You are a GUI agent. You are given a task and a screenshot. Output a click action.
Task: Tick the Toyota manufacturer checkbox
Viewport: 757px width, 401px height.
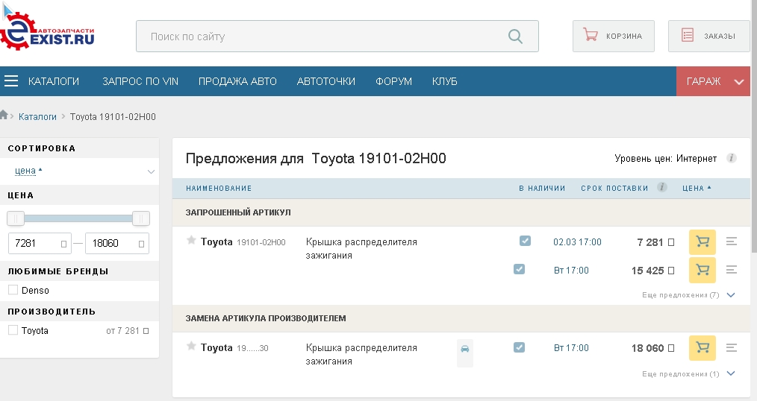coord(13,330)
